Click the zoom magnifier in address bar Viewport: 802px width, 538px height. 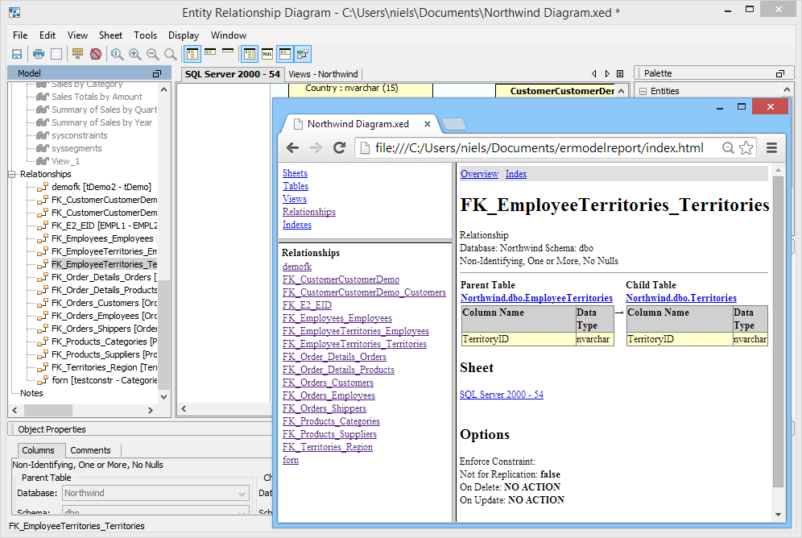[x=727, y=148]
